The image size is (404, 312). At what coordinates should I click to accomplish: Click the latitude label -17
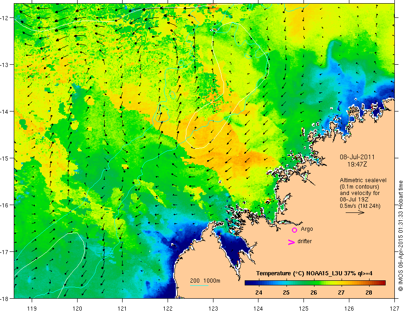point(5,252)
